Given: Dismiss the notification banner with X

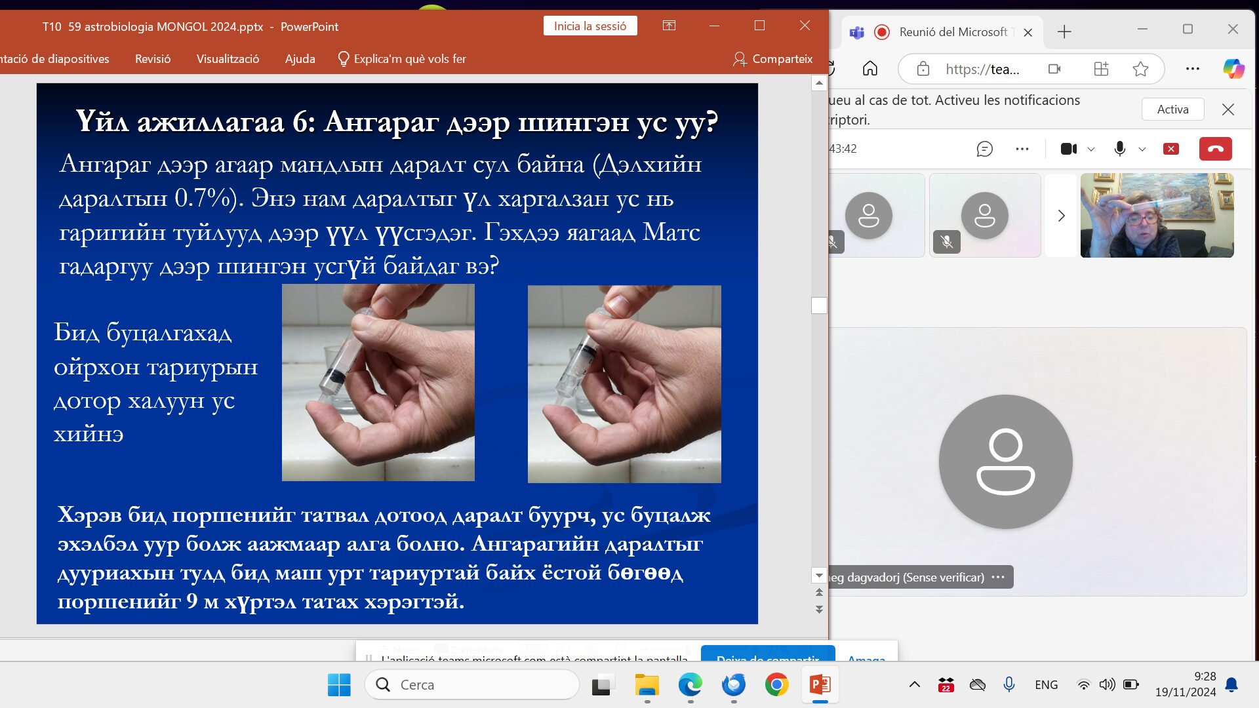Looking at the screenshot, I should tap(1228, 109).
